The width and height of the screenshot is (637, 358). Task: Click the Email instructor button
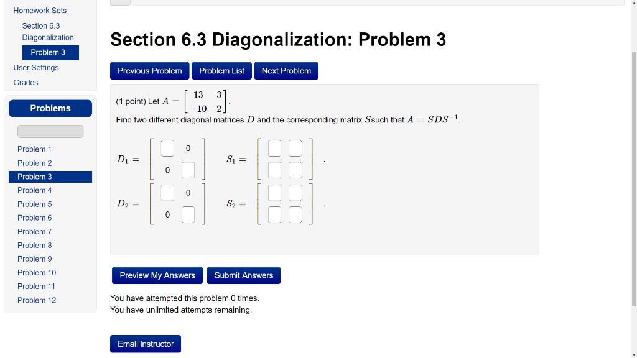[x=145, y=343]
